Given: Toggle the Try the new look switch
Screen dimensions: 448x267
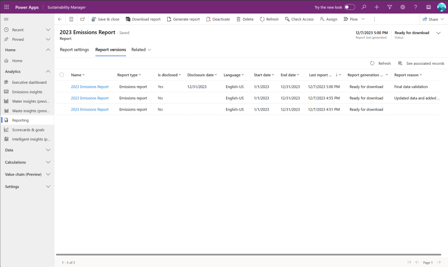Looking at the screenshot, I should (350, 7).
